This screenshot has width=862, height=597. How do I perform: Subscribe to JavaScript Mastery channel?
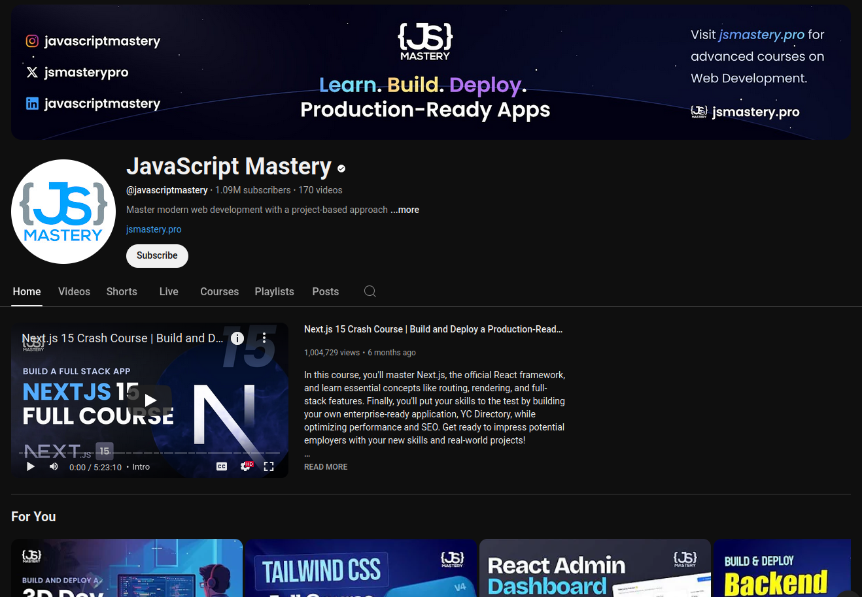(157, 255)
